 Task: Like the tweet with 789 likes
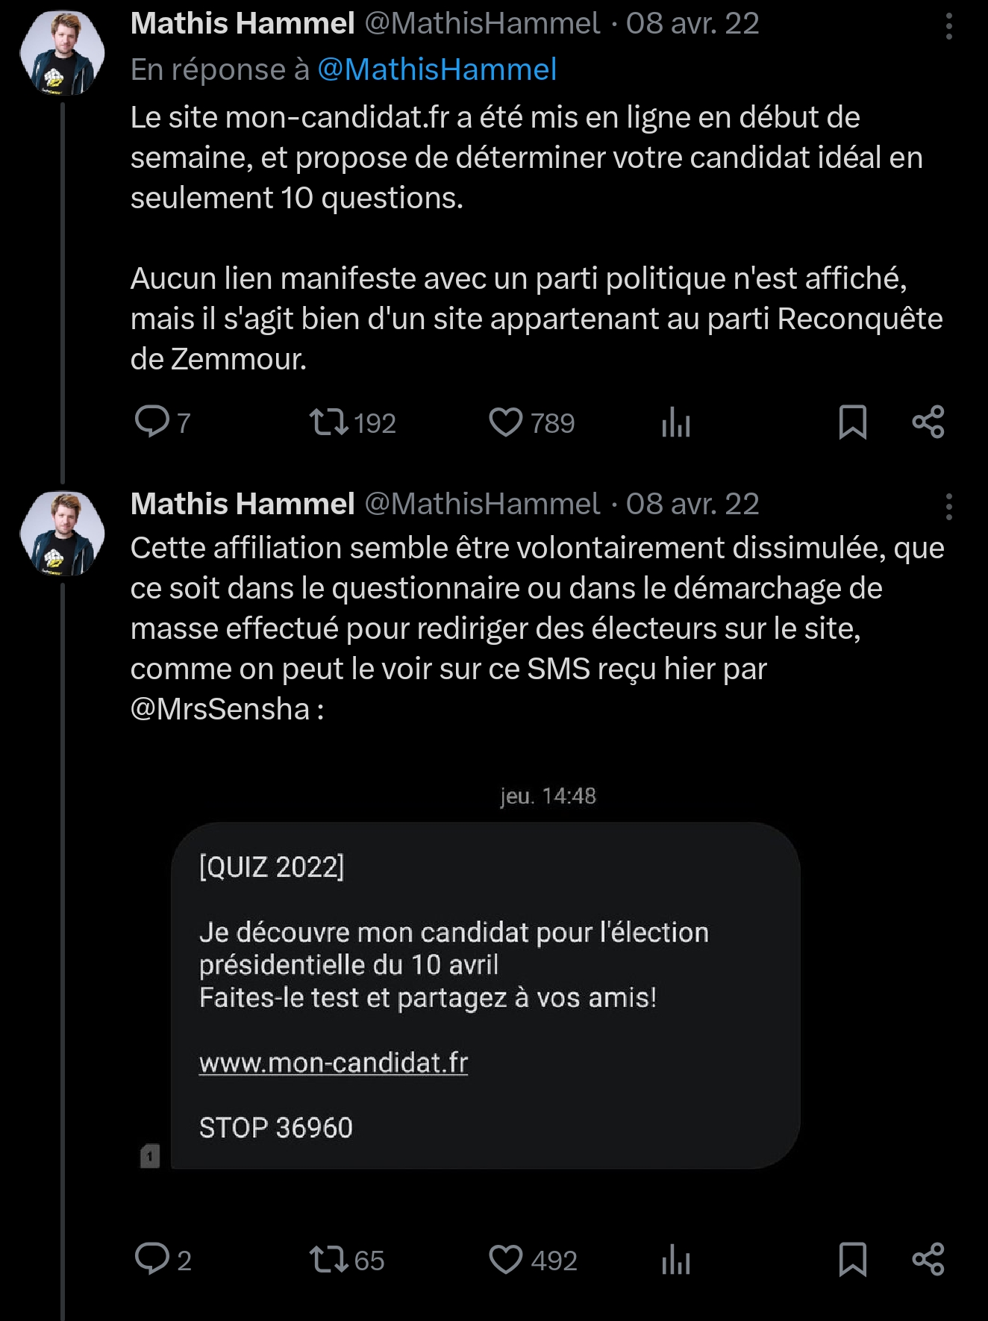pos(506,422)
